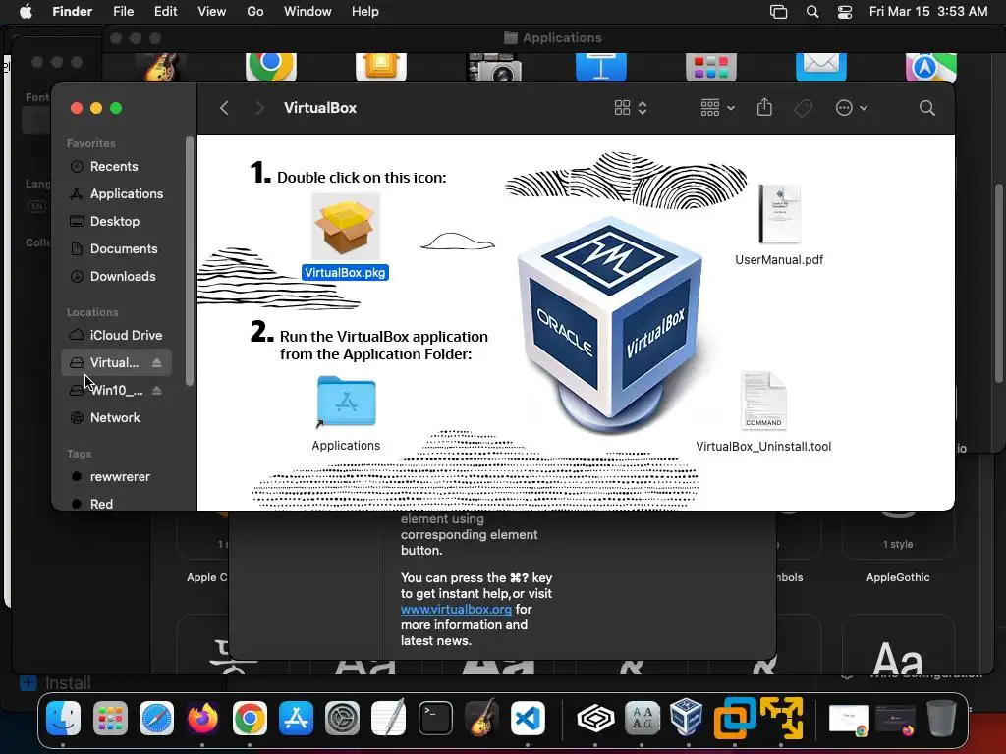The image size is (1006, 754).
Task: Select Maps in background Applications window
Action: [x=931, y=67]
